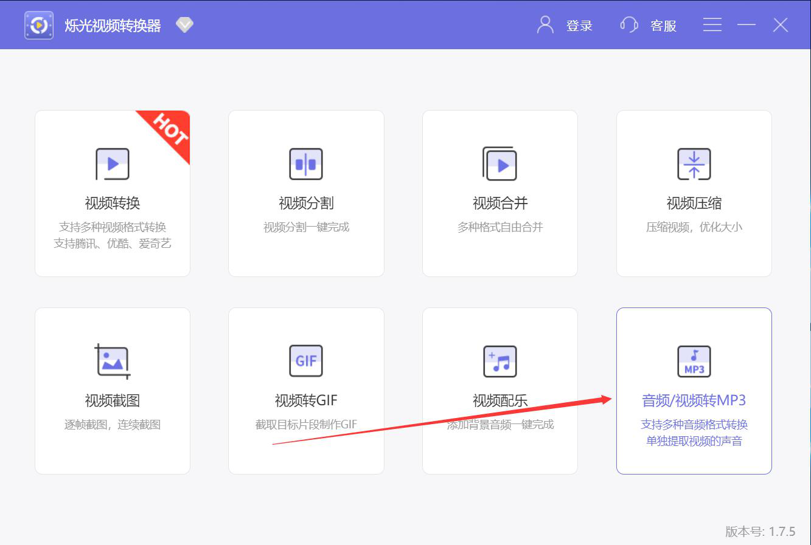The width and height of the screenshot is (811, 545).
Task: Click the VIP diamond icon in title bar
Action: pos(184,25)
